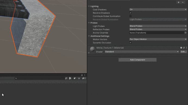Toggle the Project panel lock icon

[x=82, y=75]
